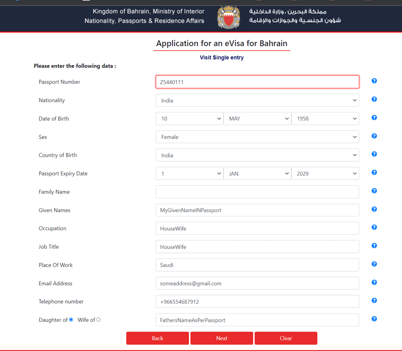Open help for the Occupation field
Screen dimensions: 402x351
coord(374,227)
